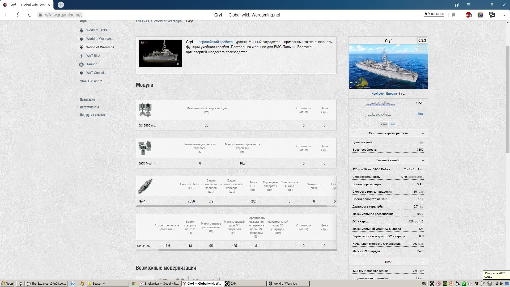Open the browser downloads icon
This screenshot has width=510, height=287.
tap(503, 15)
